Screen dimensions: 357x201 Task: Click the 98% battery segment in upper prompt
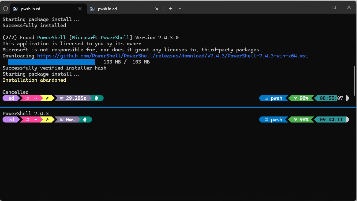pos(302,98)
